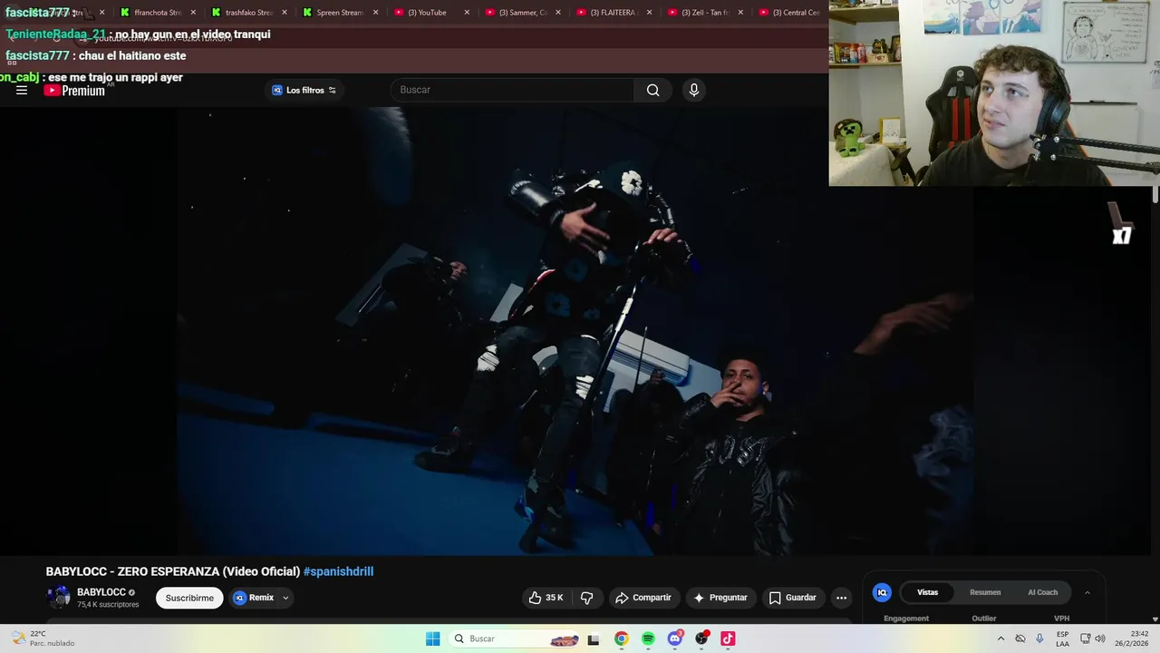The height and width of the screenshot is (653, 1160).
Task: Click the Compartir share button
Action: pyautogui.click(x=643, y=598)
